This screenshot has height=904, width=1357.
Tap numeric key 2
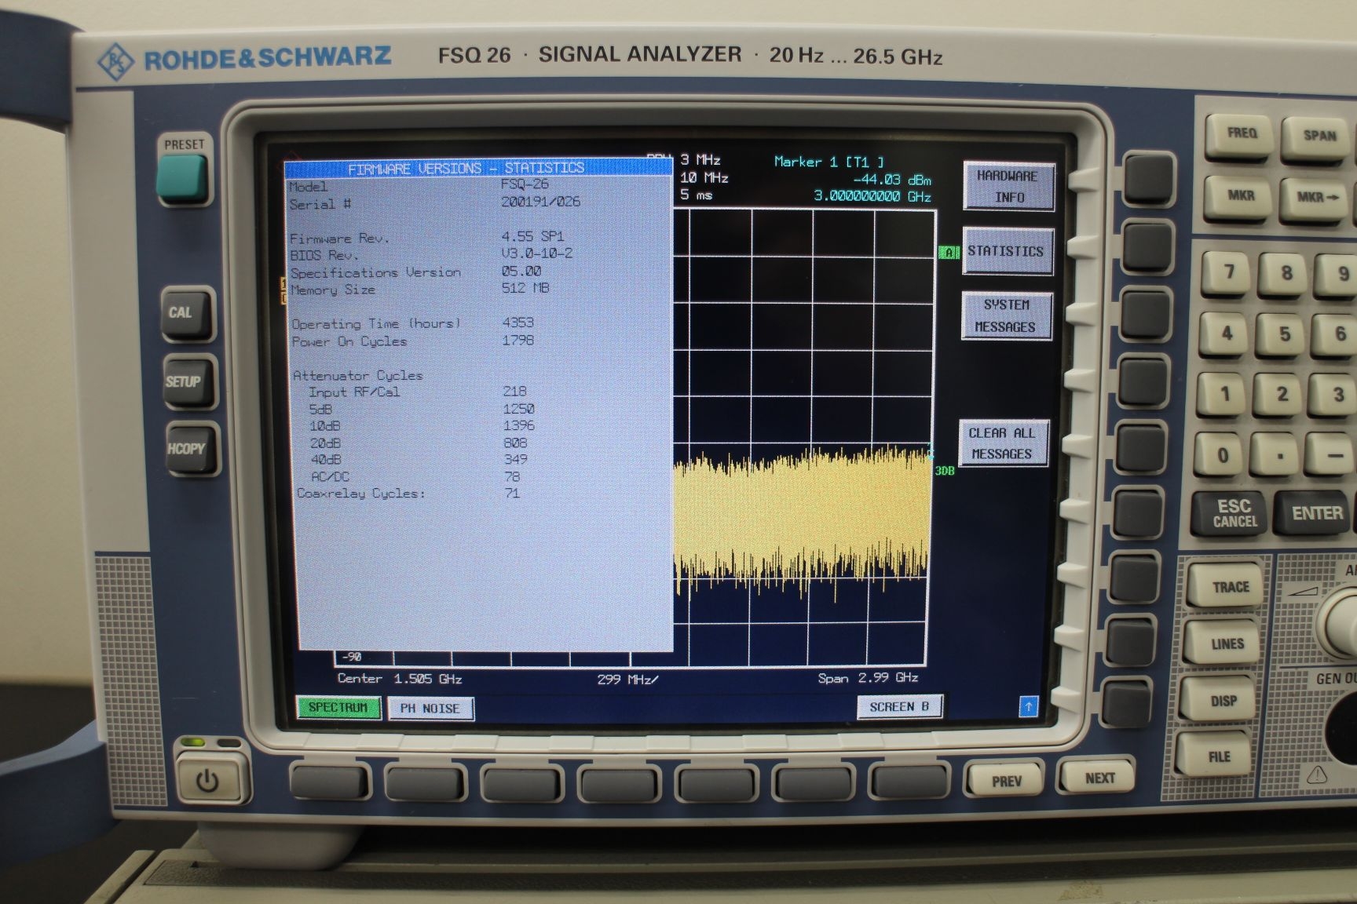1281,395
